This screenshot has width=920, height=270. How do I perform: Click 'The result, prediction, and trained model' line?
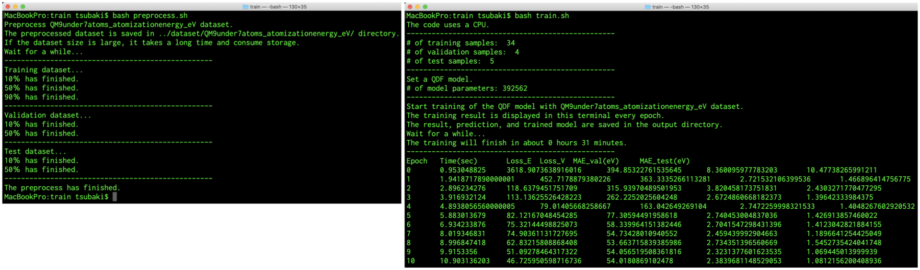click(564, 125)
